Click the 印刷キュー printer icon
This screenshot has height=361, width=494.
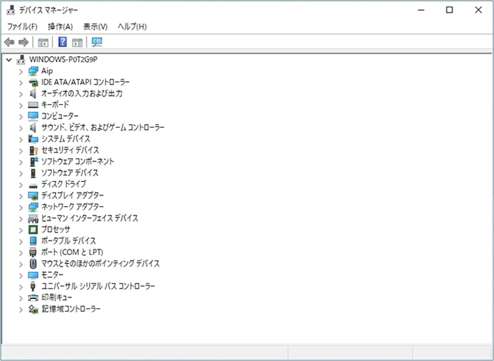33,298
